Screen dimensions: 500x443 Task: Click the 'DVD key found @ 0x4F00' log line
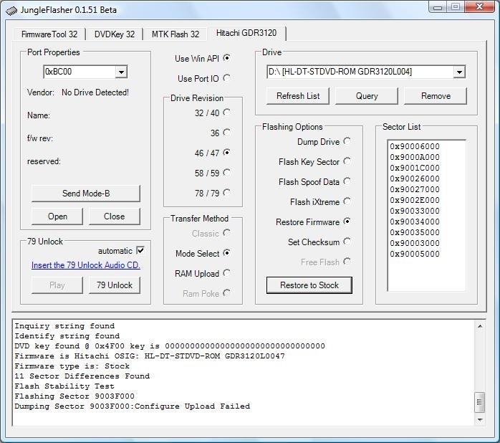pos(170,346)
